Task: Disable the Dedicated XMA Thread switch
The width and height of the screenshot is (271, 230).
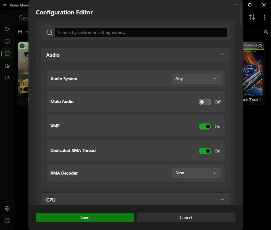Action: 205,151
